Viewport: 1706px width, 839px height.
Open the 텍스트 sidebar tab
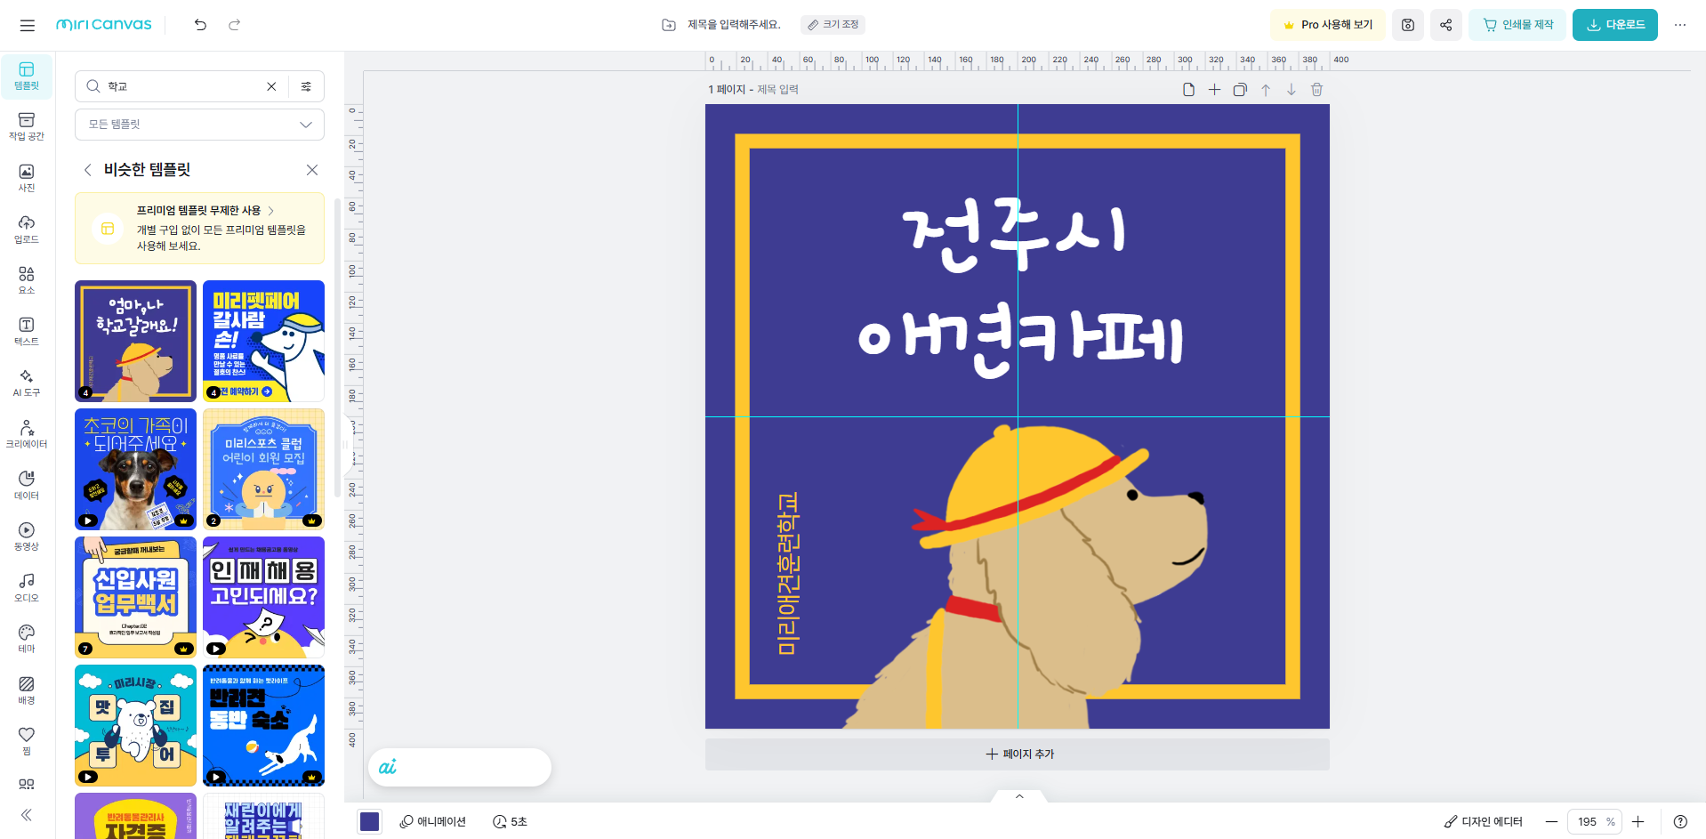click(x=27, y=332)
